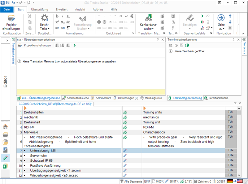248x184 pixels.
Task: Apply italic formatting icon
Action: pyautogui.click(x=63, y=16)
